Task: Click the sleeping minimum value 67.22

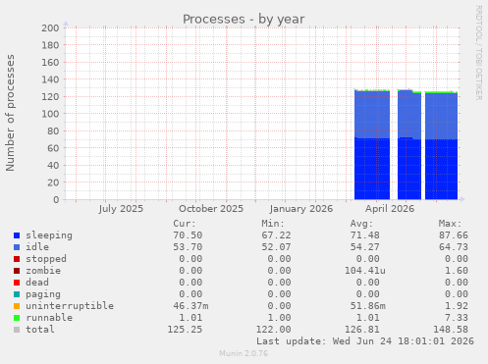Action: 276,235
